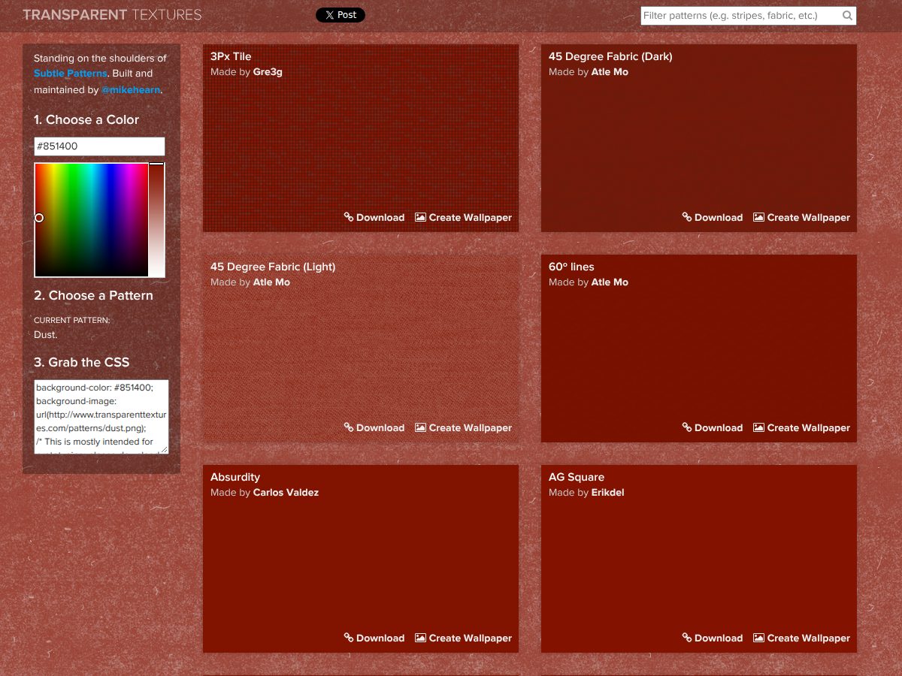
Task: Pick a color in the hue spectrum area
Action: [91, 220]
